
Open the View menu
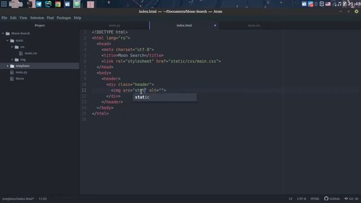23,17
